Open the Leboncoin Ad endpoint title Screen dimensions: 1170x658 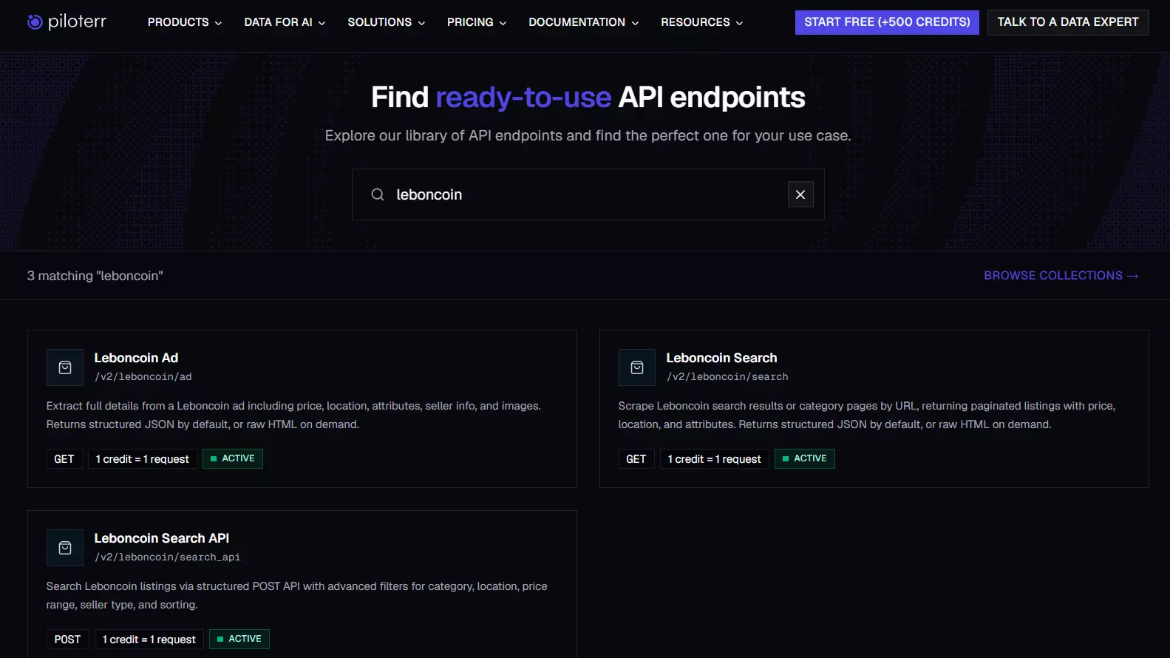[x=136, y=358]
